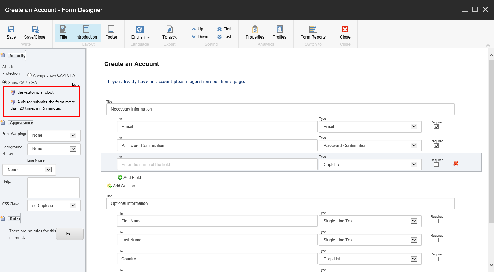Move the field Up in sorting
Screen dimensions: 494x272
coord(197,29)
